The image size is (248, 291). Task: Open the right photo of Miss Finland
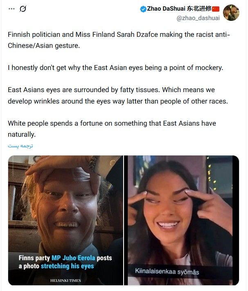(x=182, y=220)
